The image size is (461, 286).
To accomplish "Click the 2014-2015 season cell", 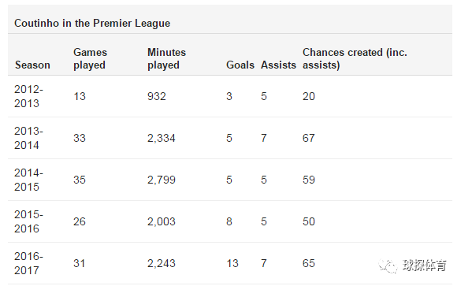I will 28,180.
